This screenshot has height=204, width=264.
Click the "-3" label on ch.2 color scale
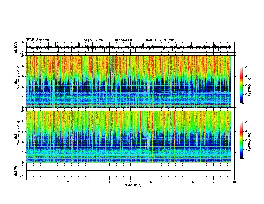pyautogui.click(x=246, y=122)
